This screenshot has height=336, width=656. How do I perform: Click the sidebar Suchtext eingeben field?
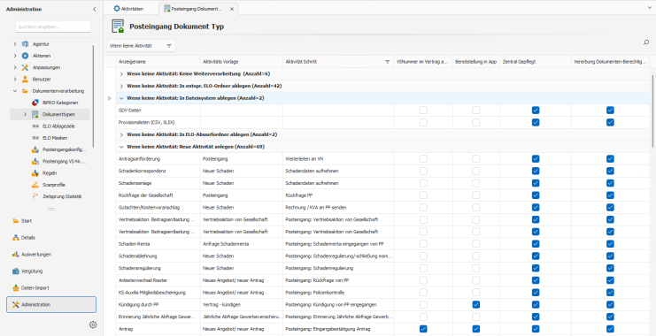tap(53, 27)
